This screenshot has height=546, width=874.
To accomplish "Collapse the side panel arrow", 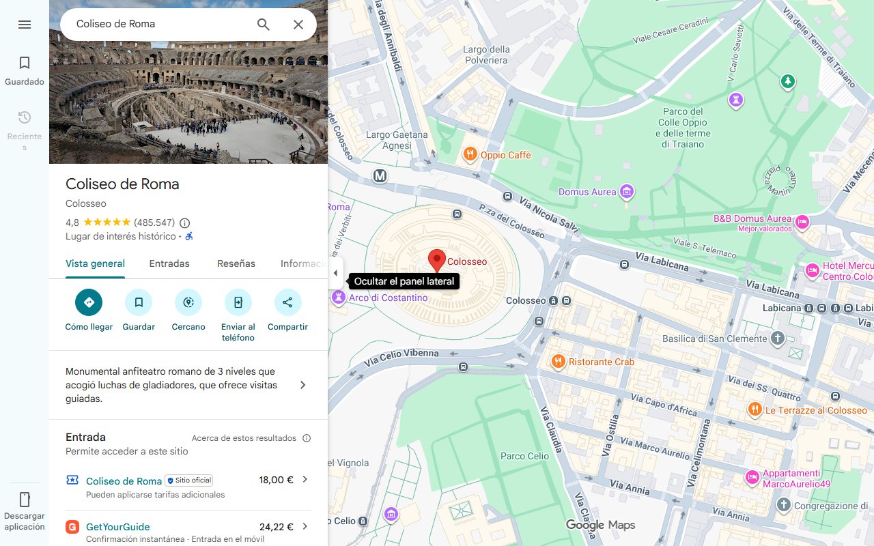I will coord(335,274).
